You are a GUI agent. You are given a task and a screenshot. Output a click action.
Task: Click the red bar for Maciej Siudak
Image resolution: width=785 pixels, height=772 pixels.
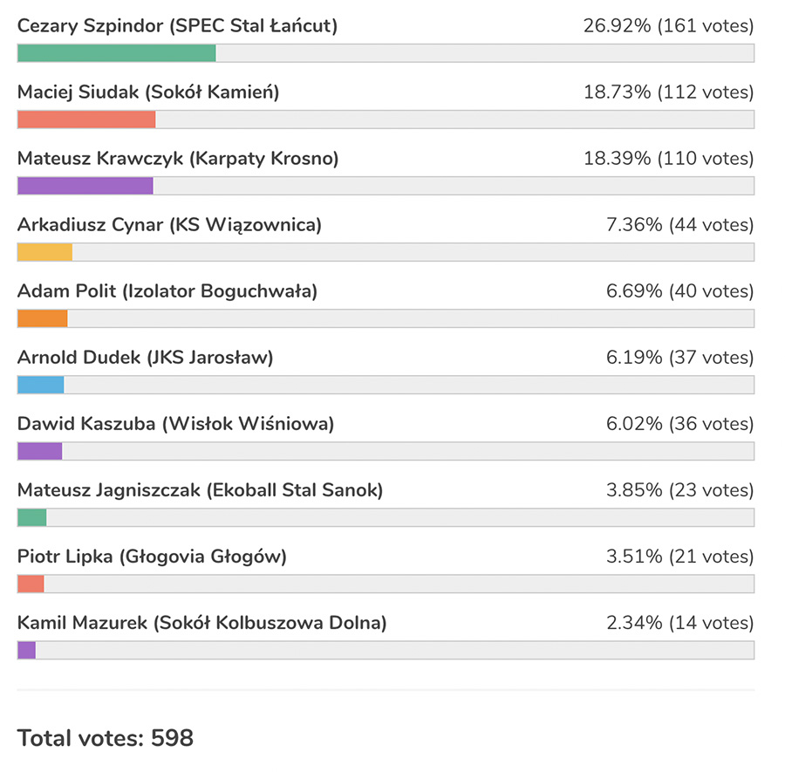click(x=86, y=120)
